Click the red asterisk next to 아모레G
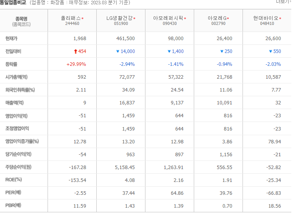 click(228, 18)
